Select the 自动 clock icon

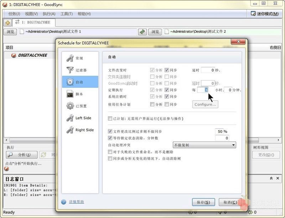pyautogui.click(x=70, y=82)
